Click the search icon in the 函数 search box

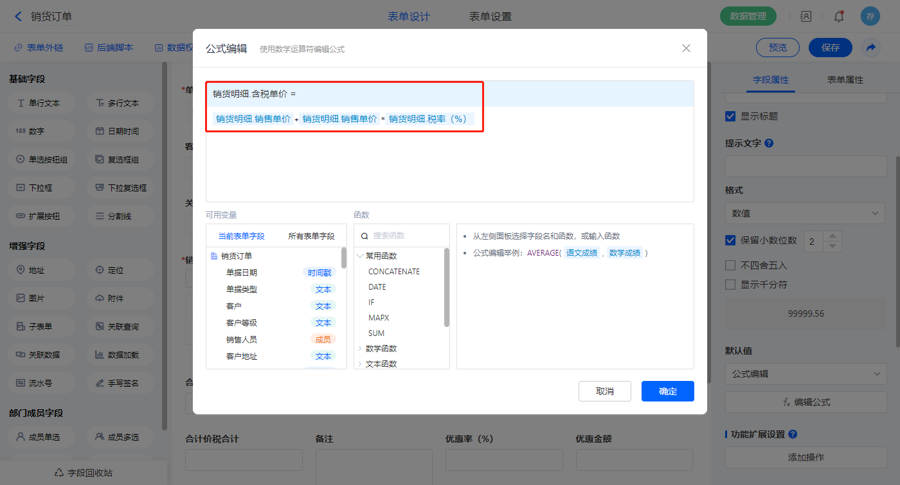click(364, 236)
